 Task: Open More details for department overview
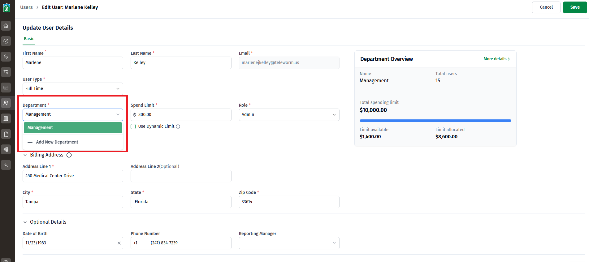(496, 59)
